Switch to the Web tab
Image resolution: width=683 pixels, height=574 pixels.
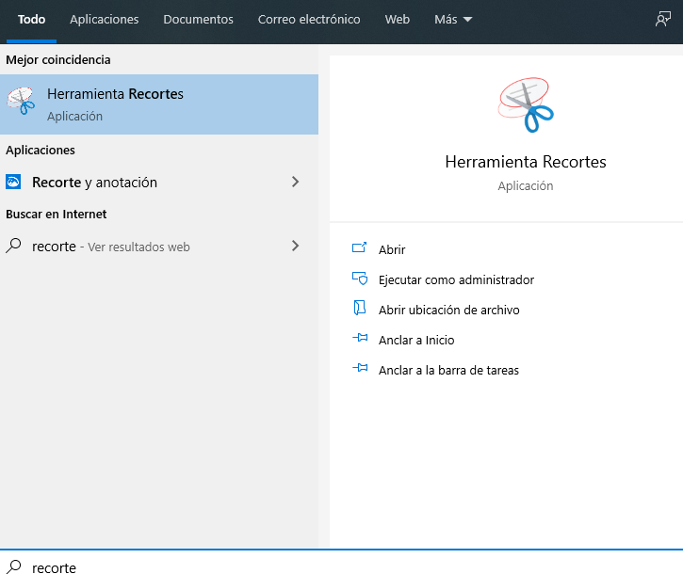(397, 20)
